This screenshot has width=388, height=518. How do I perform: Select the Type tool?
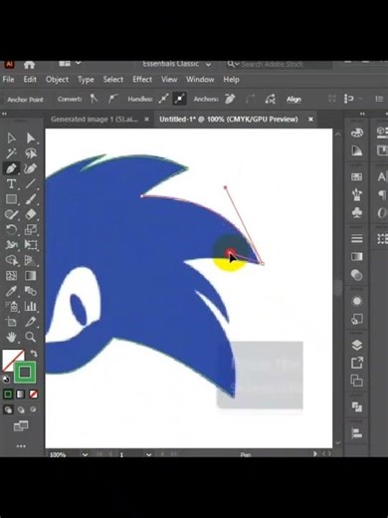(11, 183)
